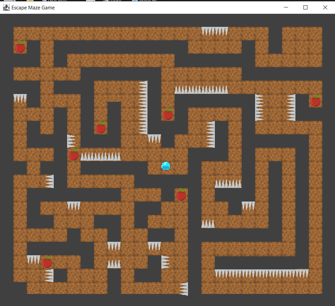Click the apple at the far right edge of the maze
Viewport: 335px width, 306px height.
tap(315, 101)
